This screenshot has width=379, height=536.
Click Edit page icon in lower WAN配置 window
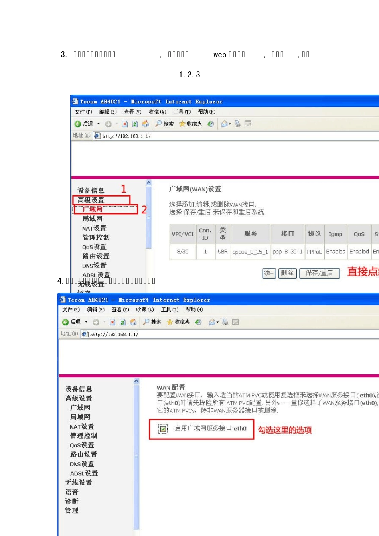[235, 322]
